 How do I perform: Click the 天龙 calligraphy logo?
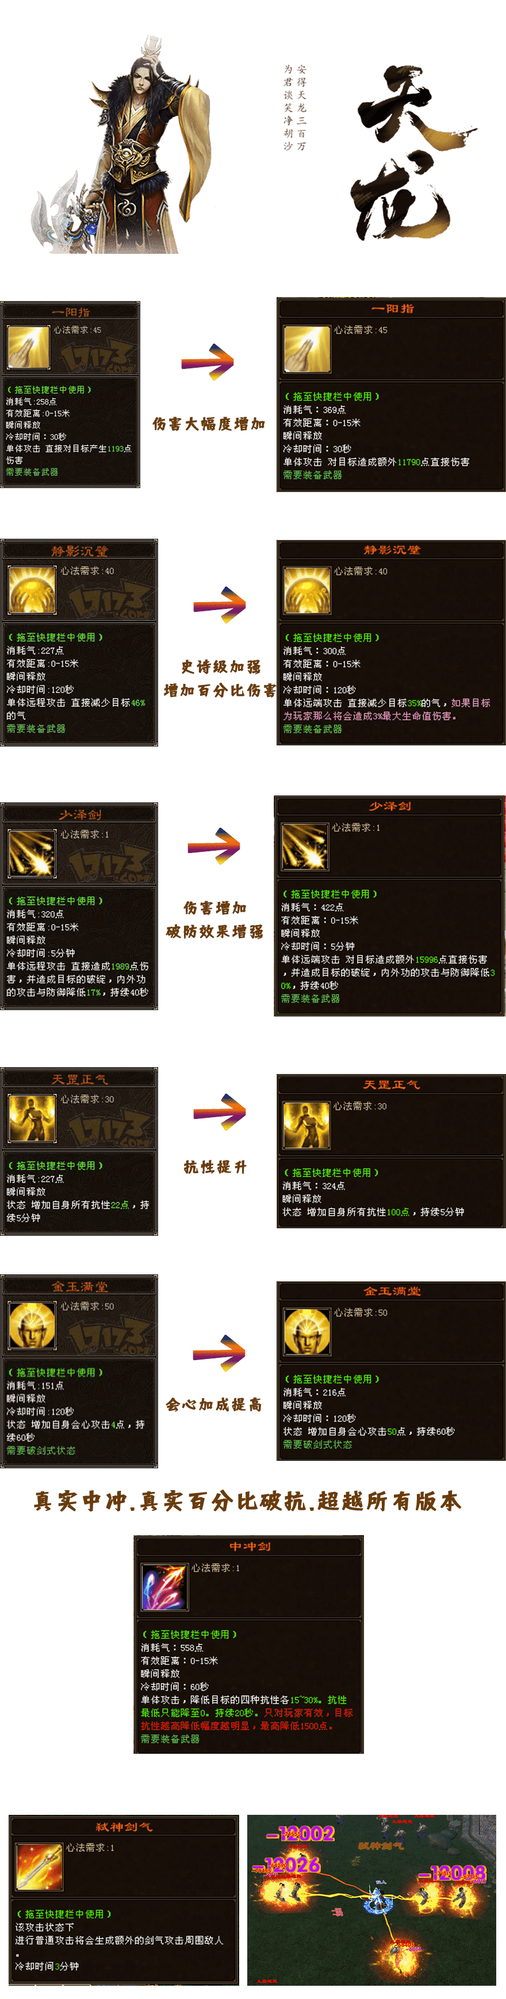pyautogui.click(x=403, y=151)
